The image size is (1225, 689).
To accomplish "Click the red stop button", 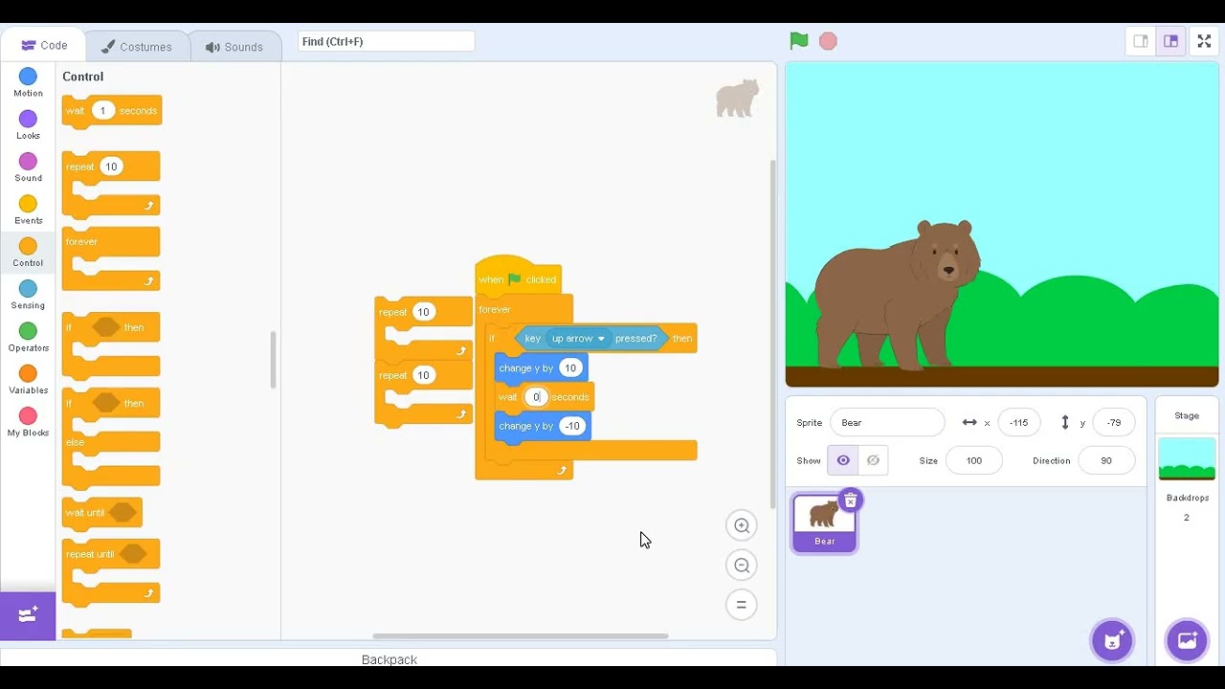I will coord(828,41).
